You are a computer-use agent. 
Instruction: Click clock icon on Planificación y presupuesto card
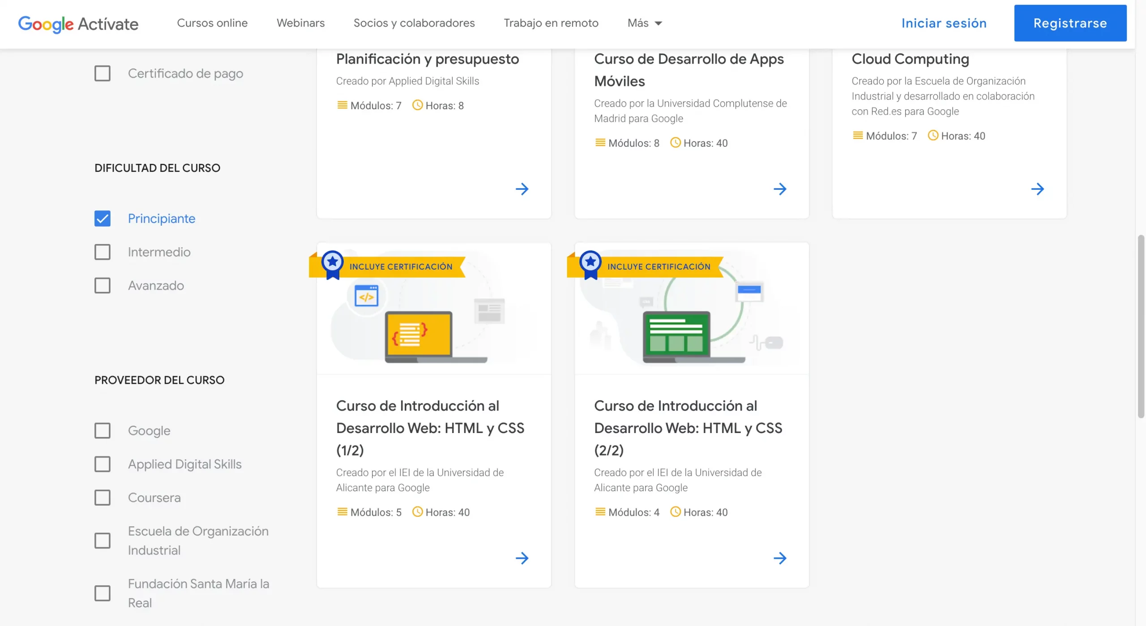(417, 105)
